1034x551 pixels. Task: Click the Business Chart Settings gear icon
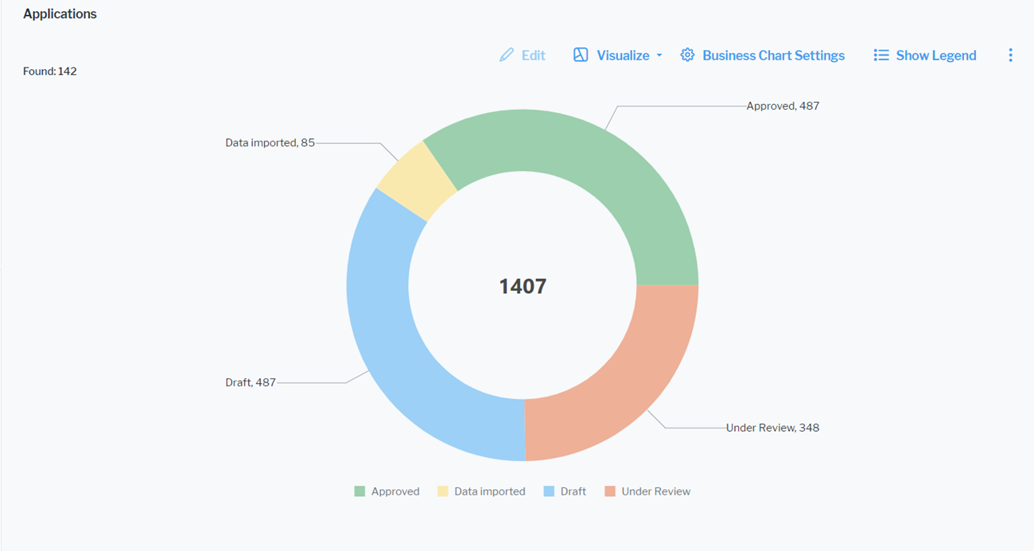(x=687, y=55)
